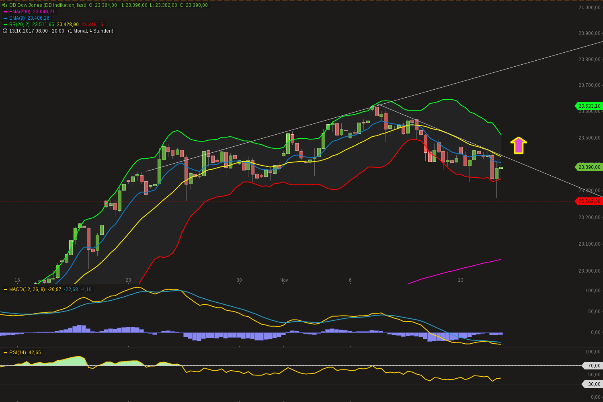
Task: Click the date label 16 on the time axis
Action: click(17, 280)
